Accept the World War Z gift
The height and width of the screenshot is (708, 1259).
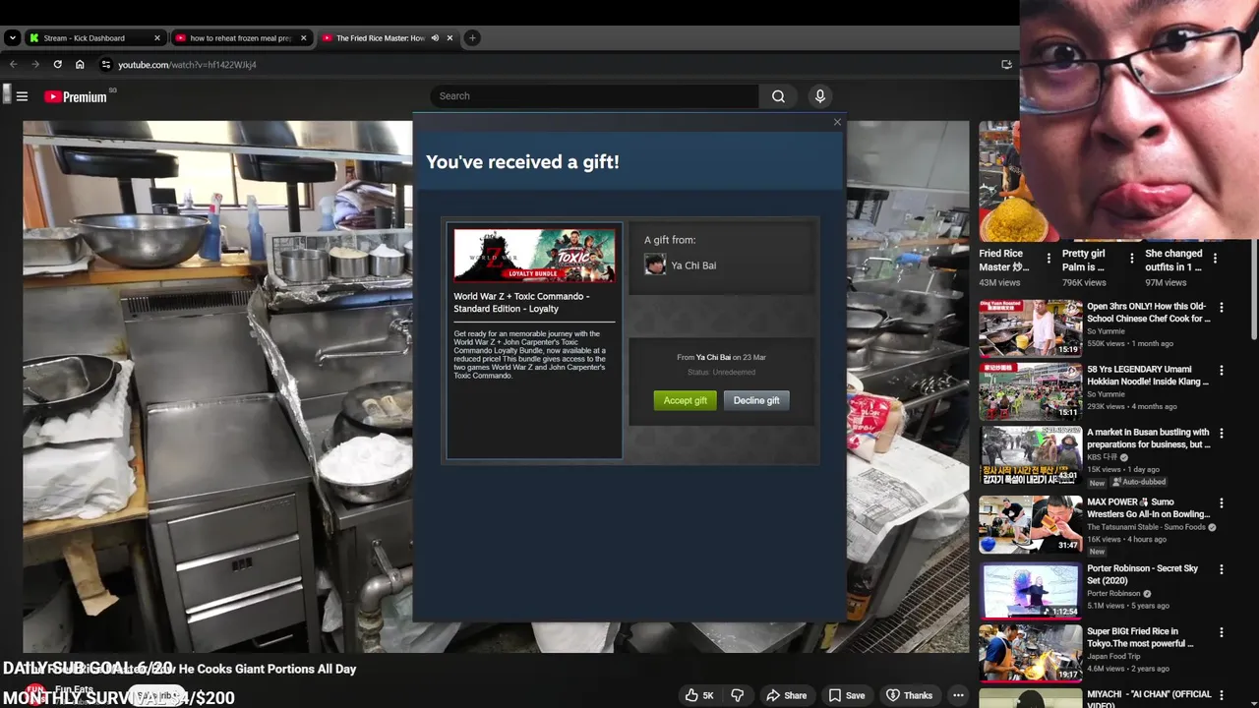tap(686, 400)
